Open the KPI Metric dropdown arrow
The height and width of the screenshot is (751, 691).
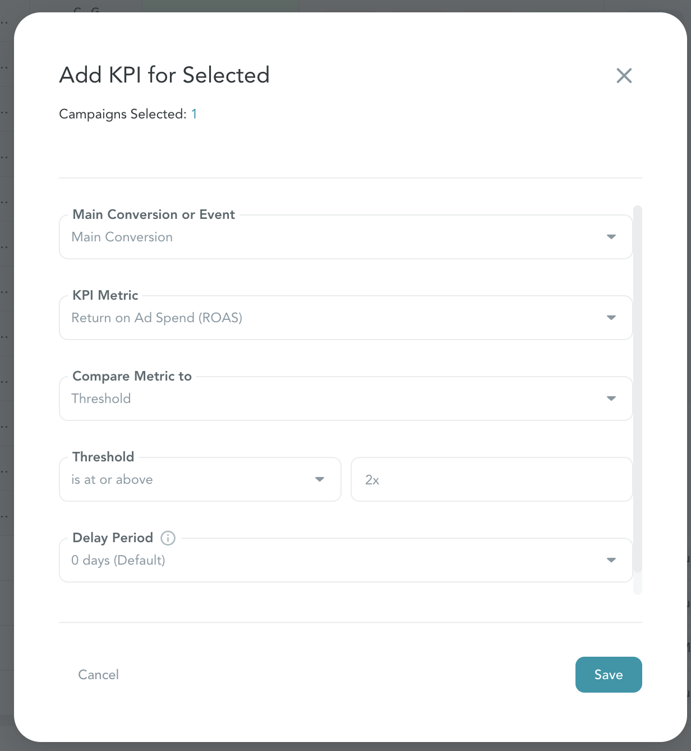point(611,318)
